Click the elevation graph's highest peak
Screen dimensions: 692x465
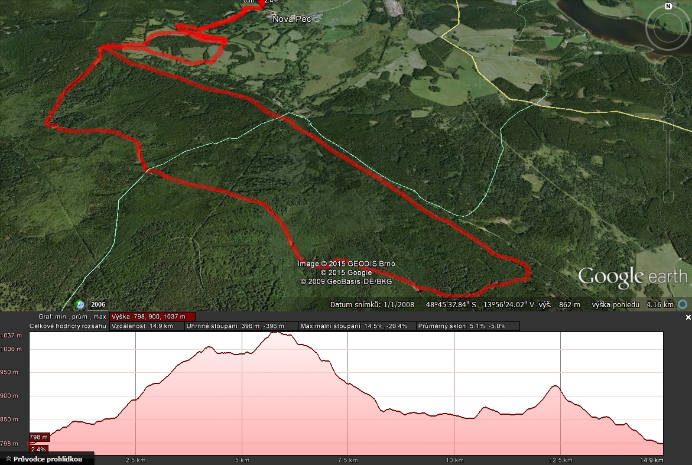(x=277, y=333)
